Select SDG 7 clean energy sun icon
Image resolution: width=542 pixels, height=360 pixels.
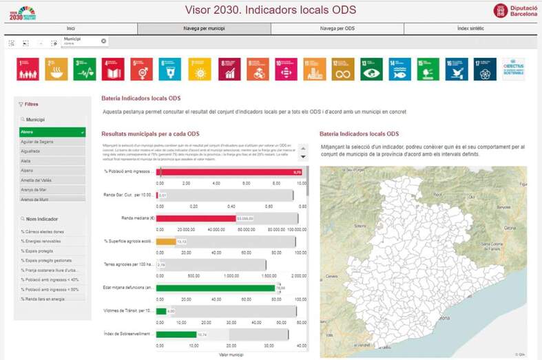(199, 69)
